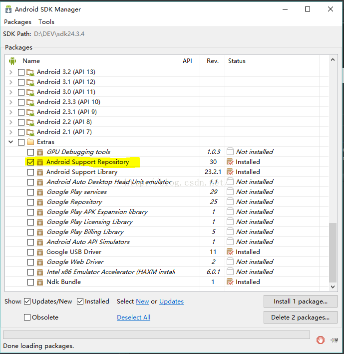Viewport: 344px width, 354px height.
Task: Expand the Android 3.1 (API 12) node
Action: 10,82
